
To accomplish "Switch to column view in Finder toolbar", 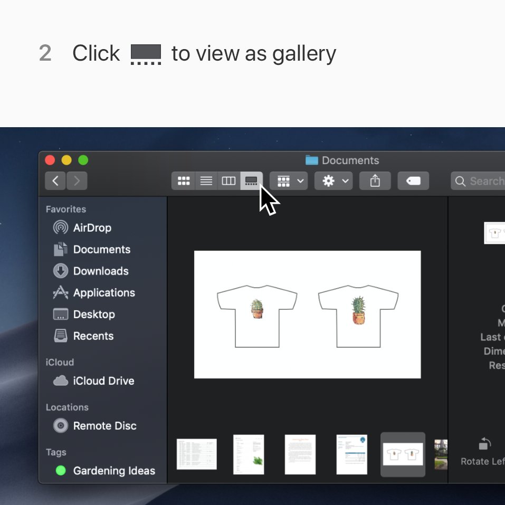I will coord(228,180).
